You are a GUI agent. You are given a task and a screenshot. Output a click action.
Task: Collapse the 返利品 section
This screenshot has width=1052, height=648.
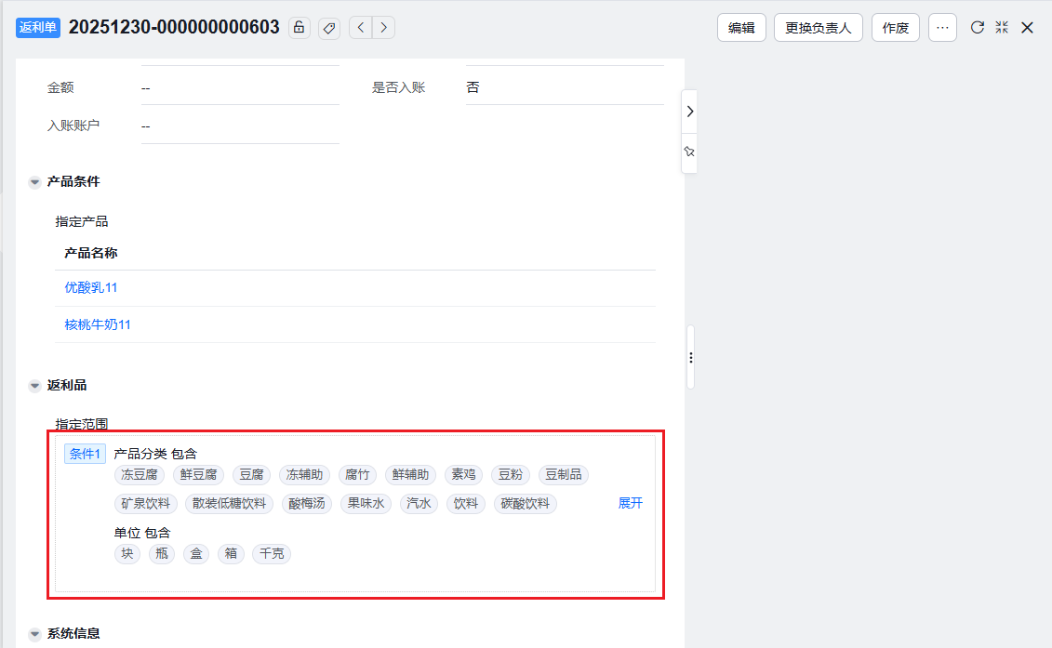click(x=34, y=386)
